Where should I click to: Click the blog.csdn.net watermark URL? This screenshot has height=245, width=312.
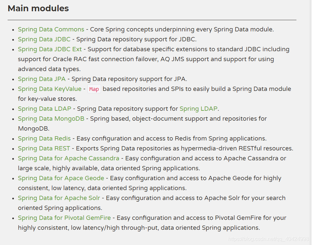tap(268, 239)
